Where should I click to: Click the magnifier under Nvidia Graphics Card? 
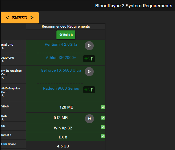point(3,78)
